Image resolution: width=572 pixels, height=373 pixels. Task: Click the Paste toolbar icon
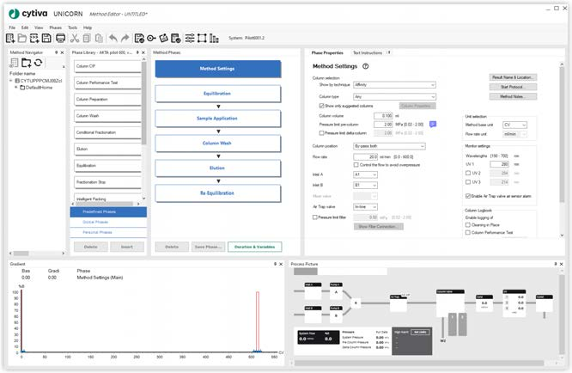(99, 38)
